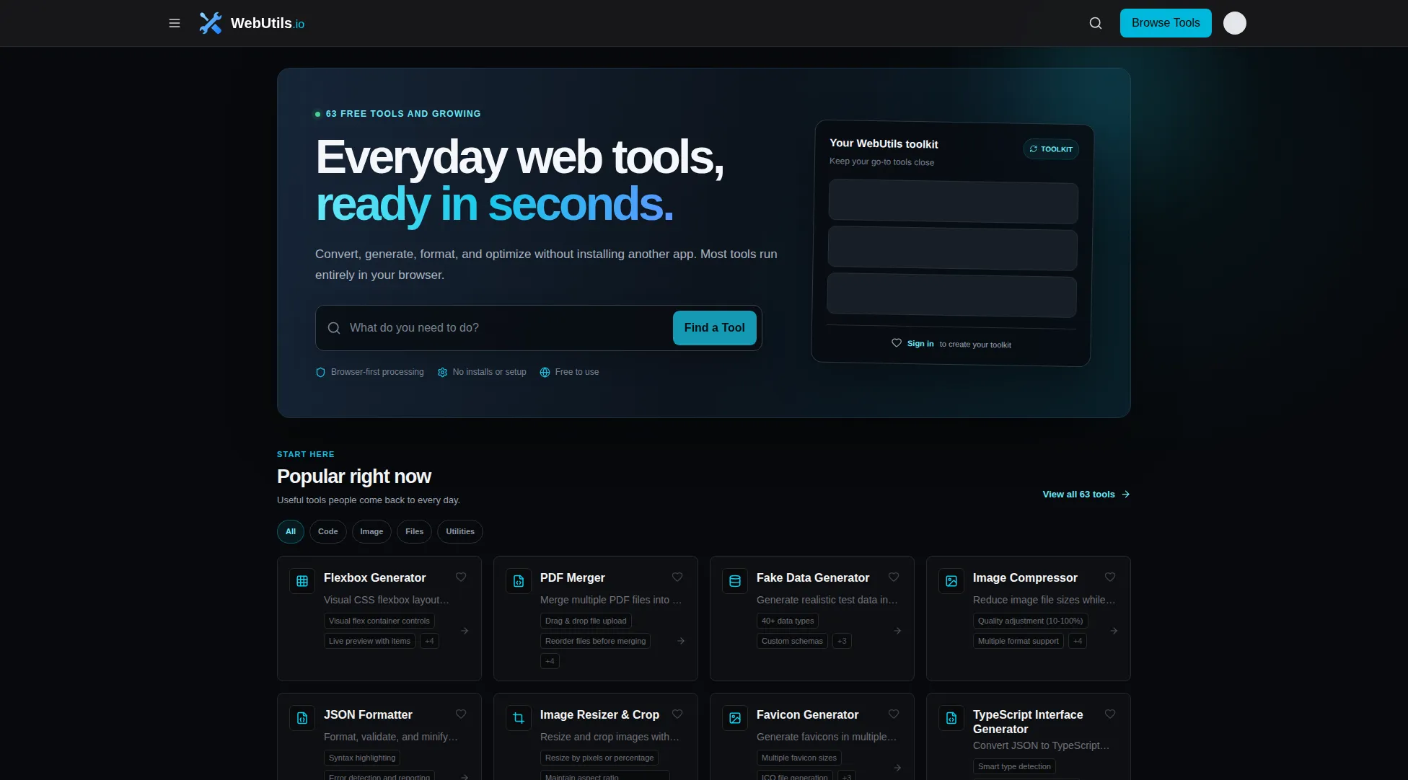The image size is (1408, 780).
Task: Expand Flexbox Generator +4 more features
Action: (429, 641)
